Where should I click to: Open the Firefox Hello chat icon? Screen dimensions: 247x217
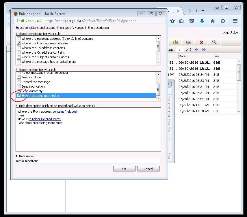click(223, 21)
